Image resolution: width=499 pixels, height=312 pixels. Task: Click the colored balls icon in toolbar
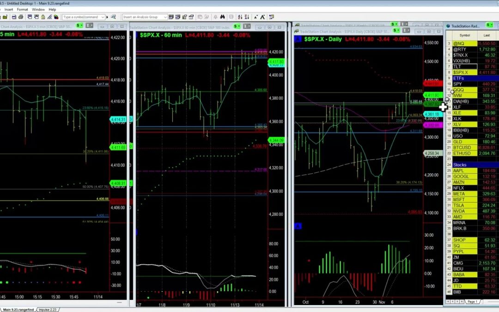56,17
